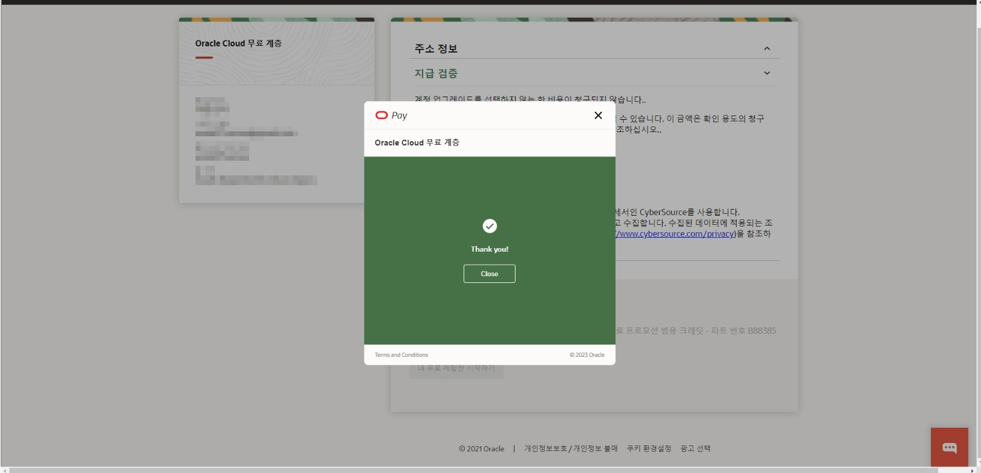The image size is (981, 473).
Task: Expand the 지급 검증 section chevron
Action: click(x=767, y=73)
